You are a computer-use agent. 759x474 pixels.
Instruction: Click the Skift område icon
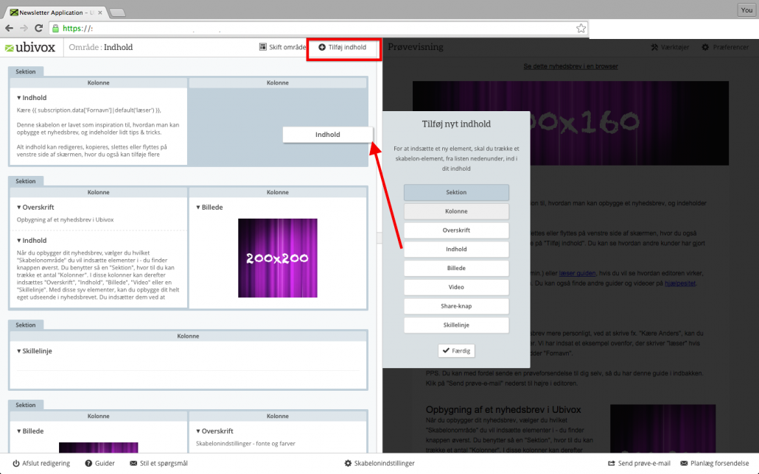(262, 46)
